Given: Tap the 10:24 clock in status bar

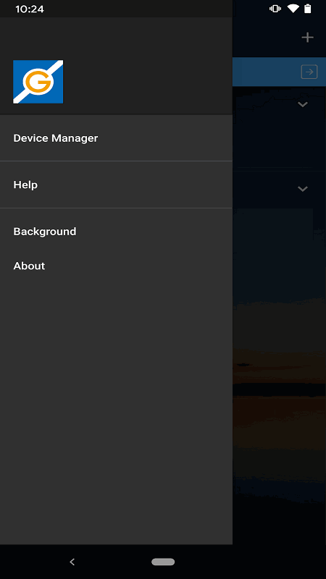Looking at the screenshot, I should (x=30, y=9).
